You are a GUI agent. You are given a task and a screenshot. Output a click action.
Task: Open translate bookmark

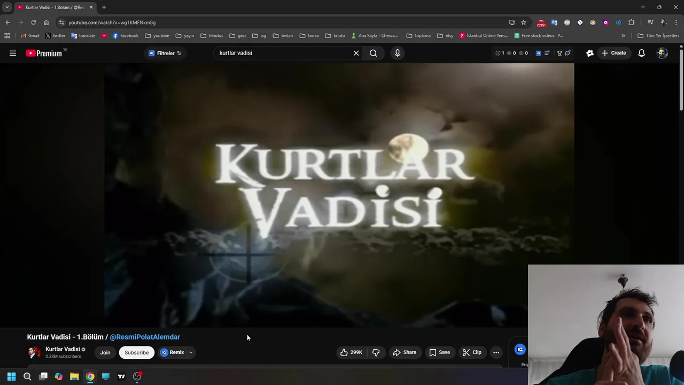pos(83,36)
